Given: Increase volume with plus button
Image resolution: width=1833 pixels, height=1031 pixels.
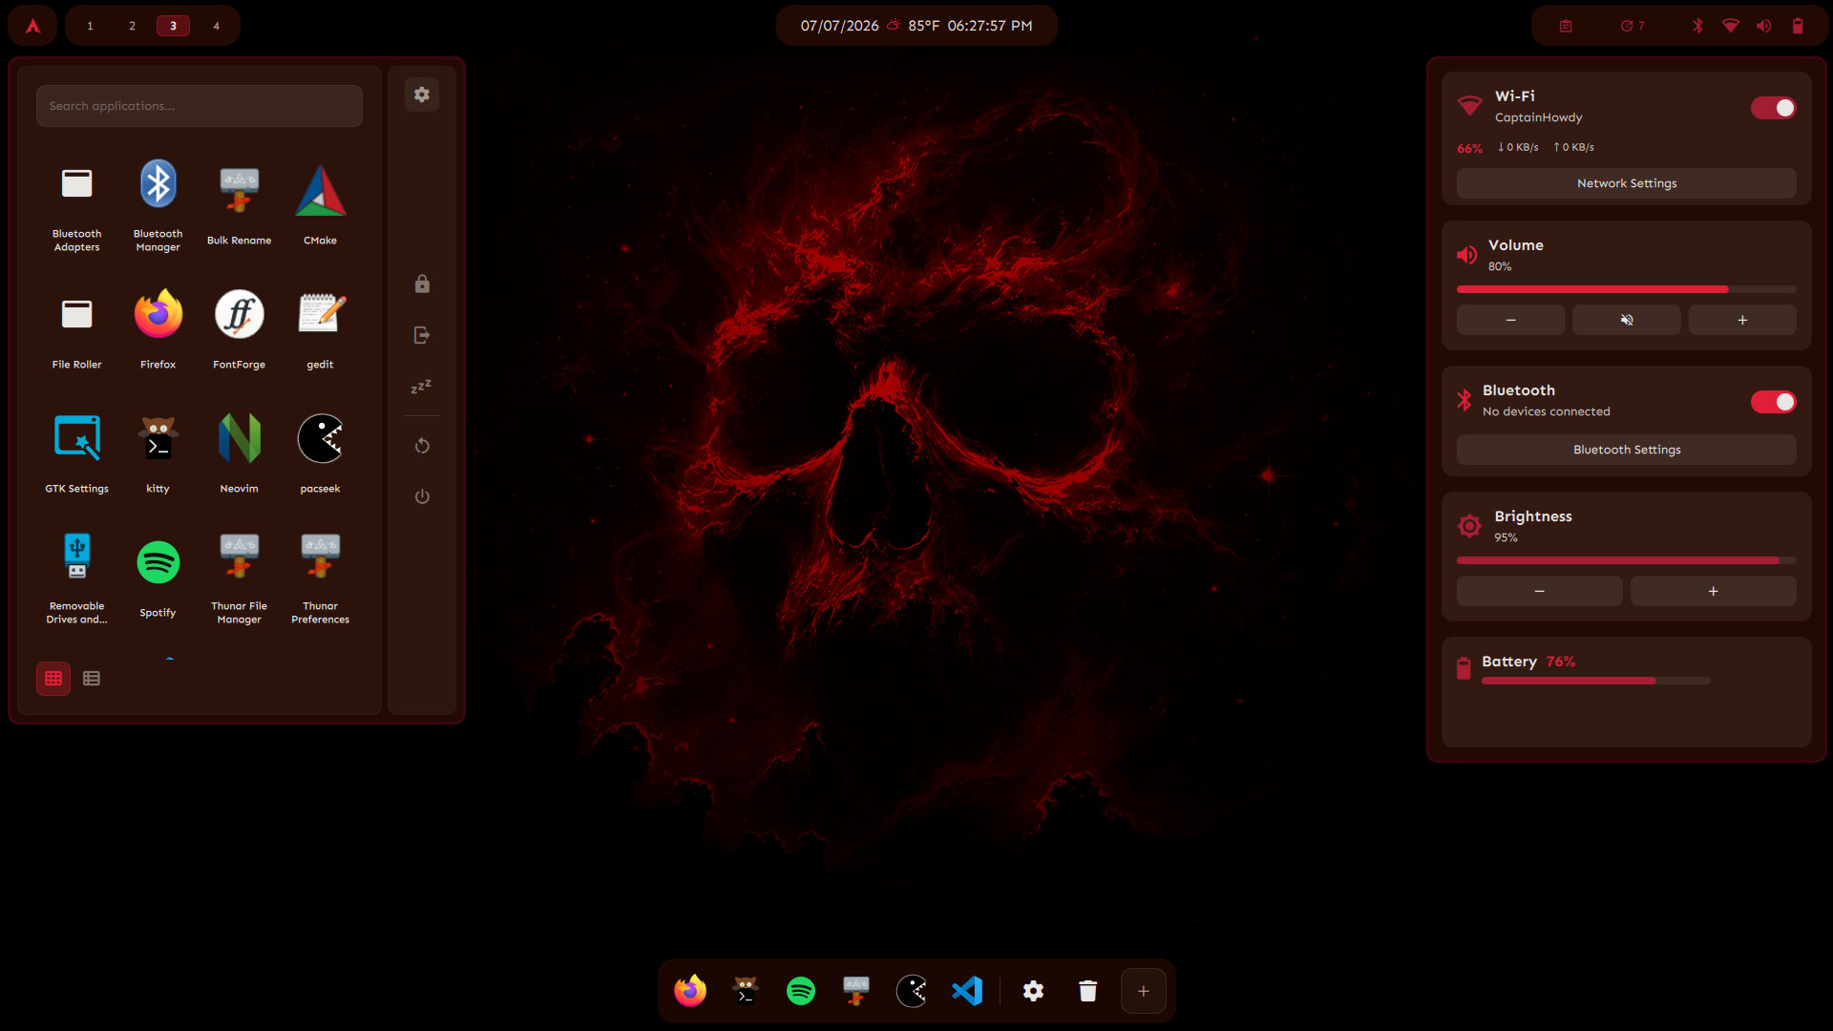Looking at the screenshot, I should tap(1741, 320).
